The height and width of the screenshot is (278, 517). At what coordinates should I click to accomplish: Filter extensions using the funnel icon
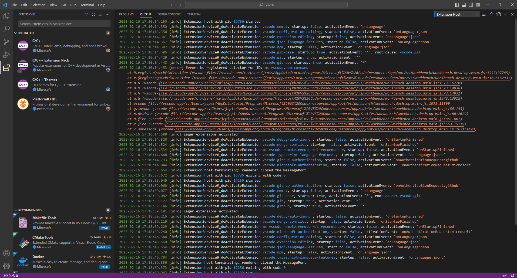point(86,14)
